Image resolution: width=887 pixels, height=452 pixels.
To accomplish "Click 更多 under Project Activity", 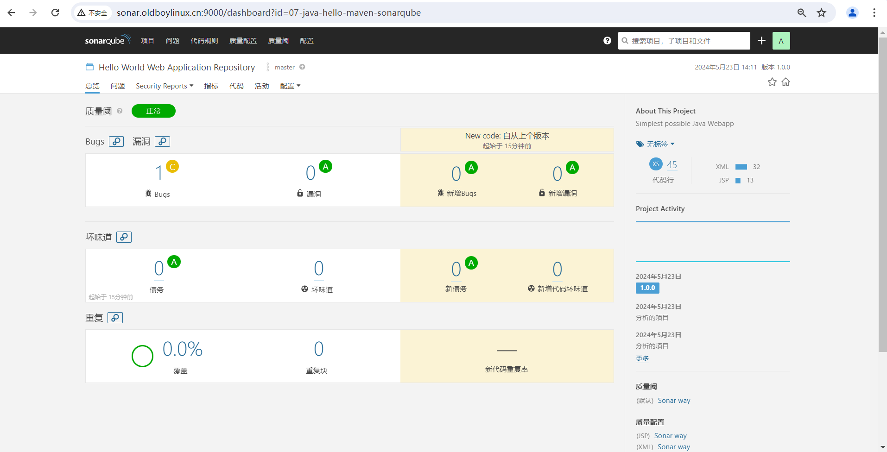I will [642, 358].
